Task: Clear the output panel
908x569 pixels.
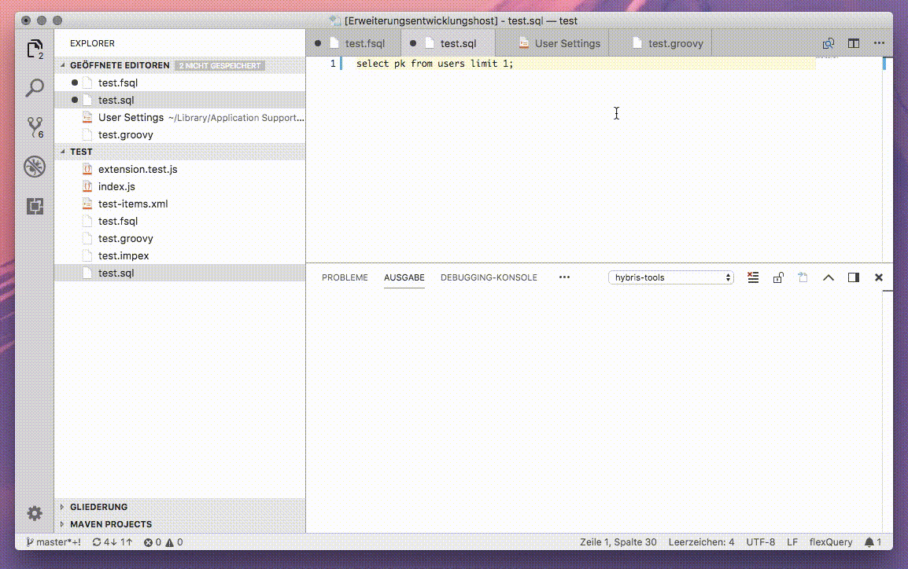Action: (753, 277)
